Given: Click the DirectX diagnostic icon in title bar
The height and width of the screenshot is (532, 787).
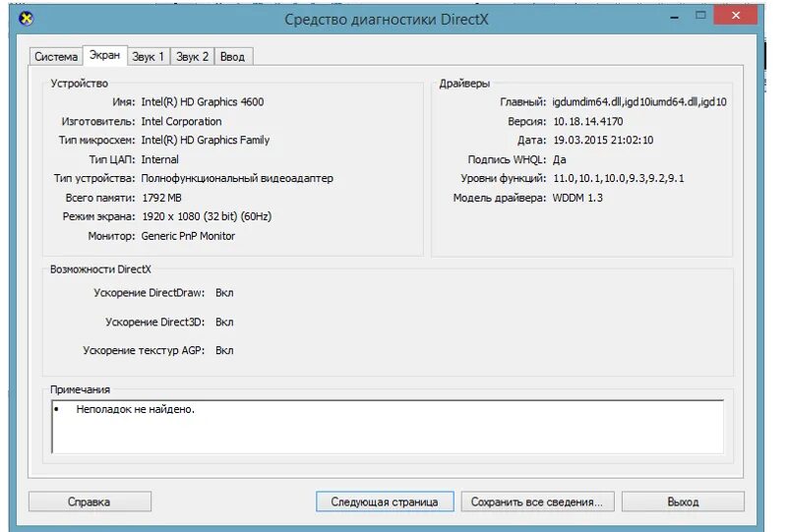Looking at the screenshot, I should tap(27, 19).
